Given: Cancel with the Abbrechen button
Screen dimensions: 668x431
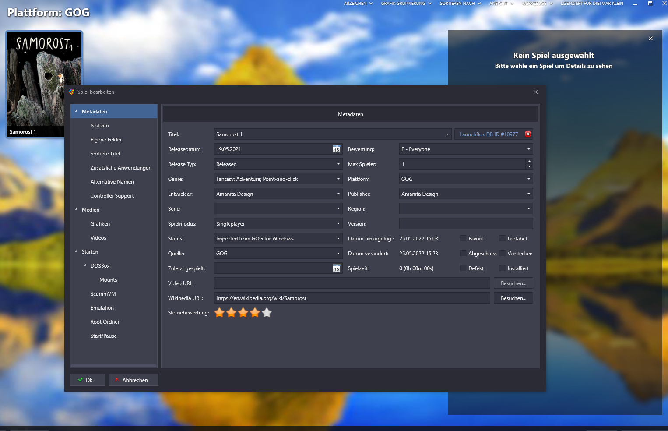Looking at the screenshot, I should pos(134,380).
